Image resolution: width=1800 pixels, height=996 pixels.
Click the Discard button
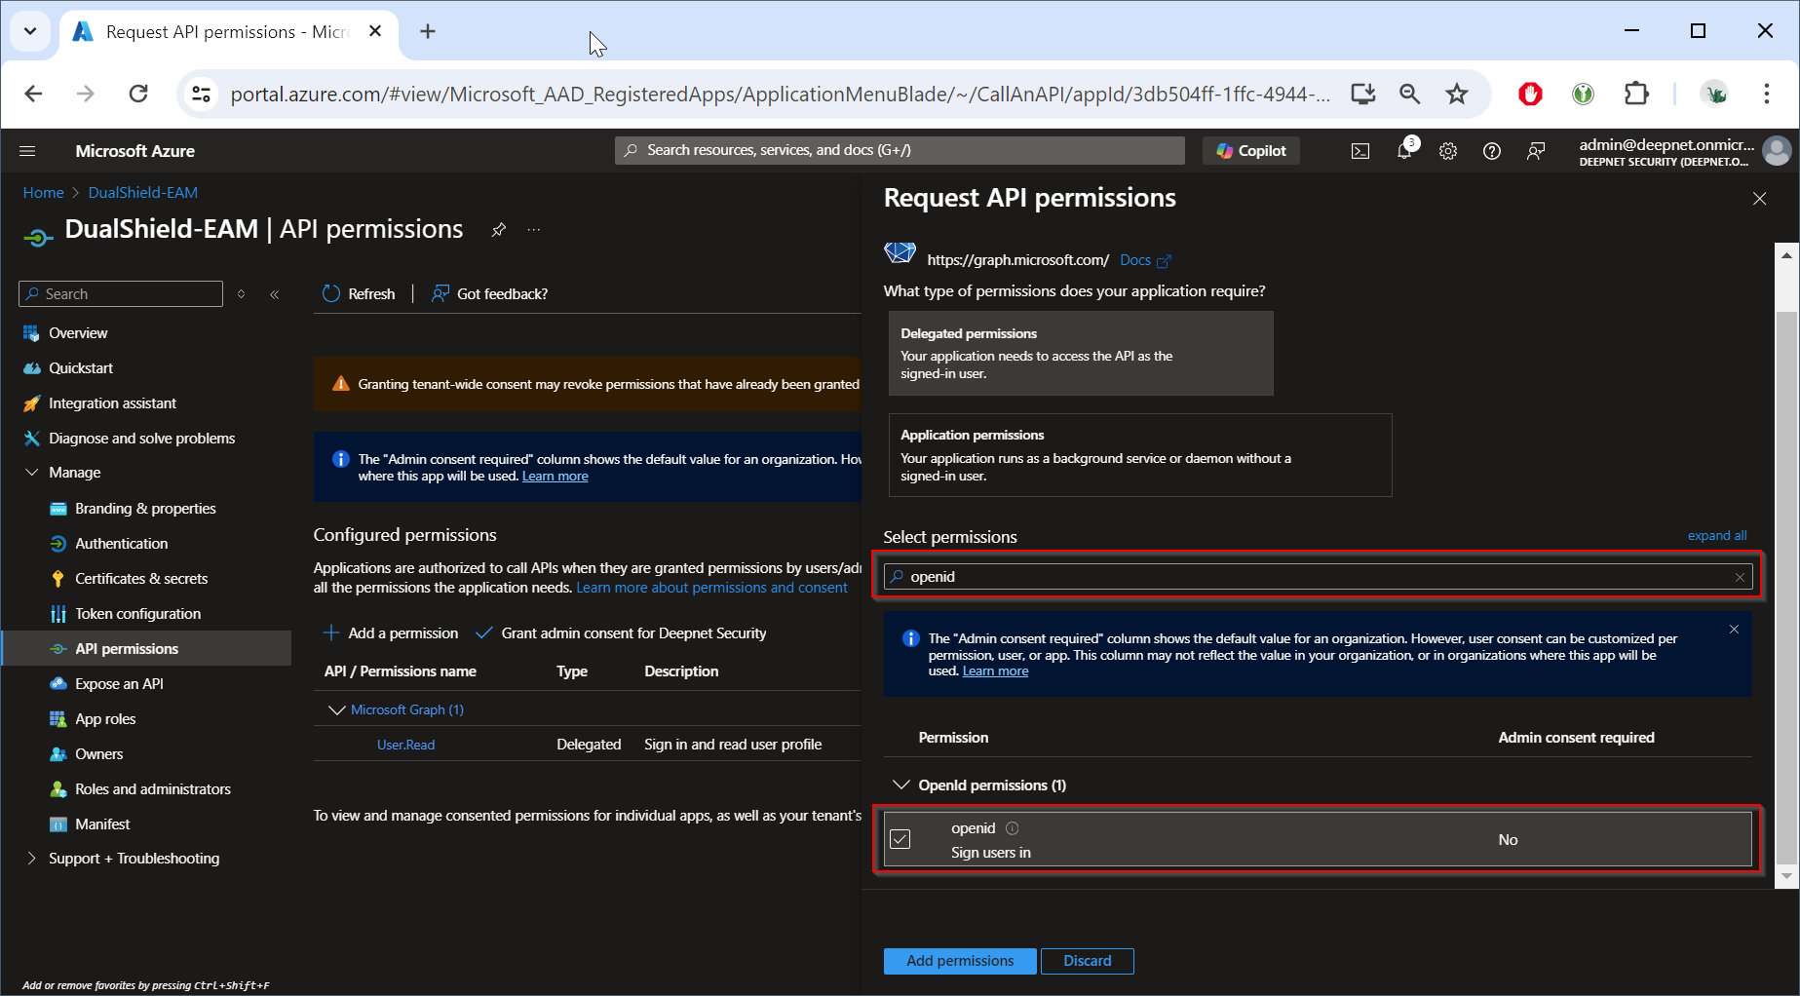pyautogui.click(x=1087, y=961)
